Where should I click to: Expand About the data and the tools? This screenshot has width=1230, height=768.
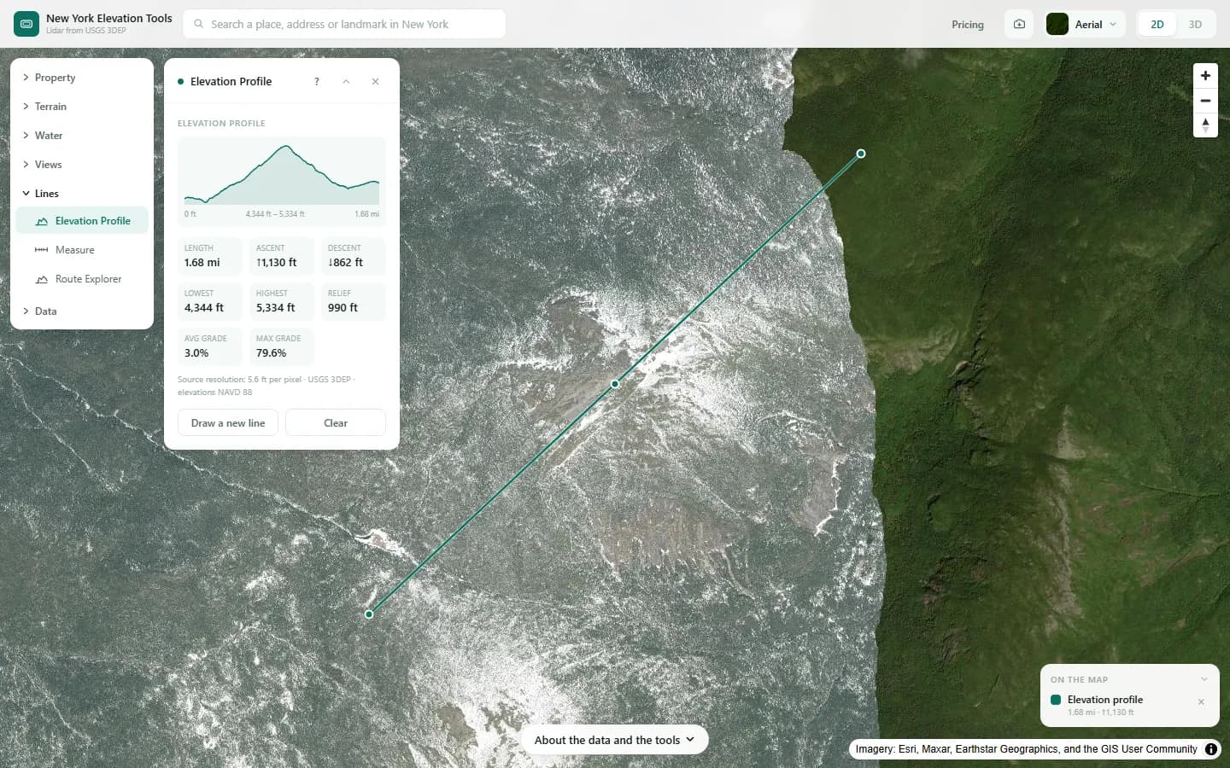point(614,740)
